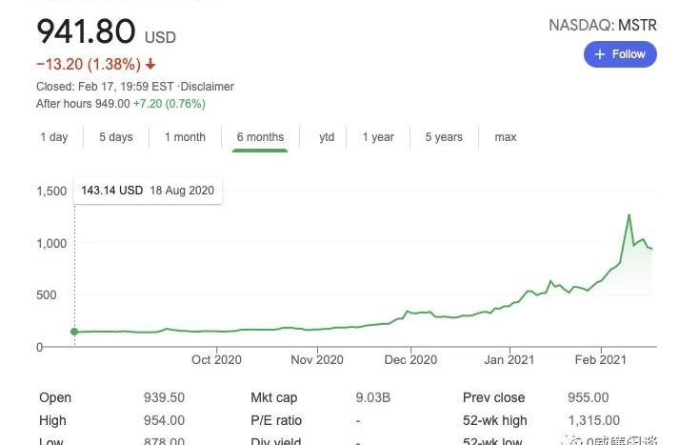Click the NASDAQ: MSTR ticker label

click(603, 26)
